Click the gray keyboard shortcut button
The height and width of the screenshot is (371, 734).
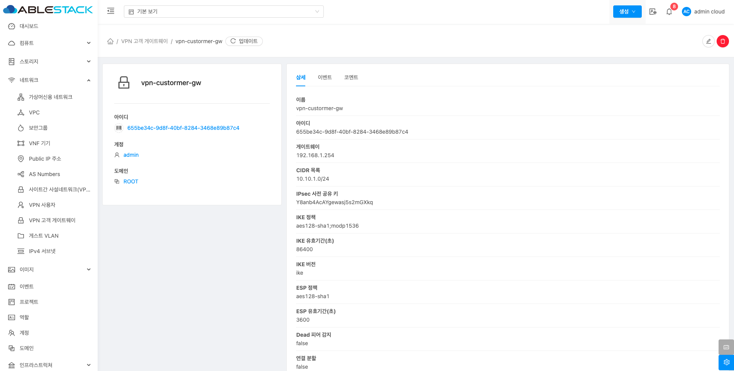coord(726,347)
